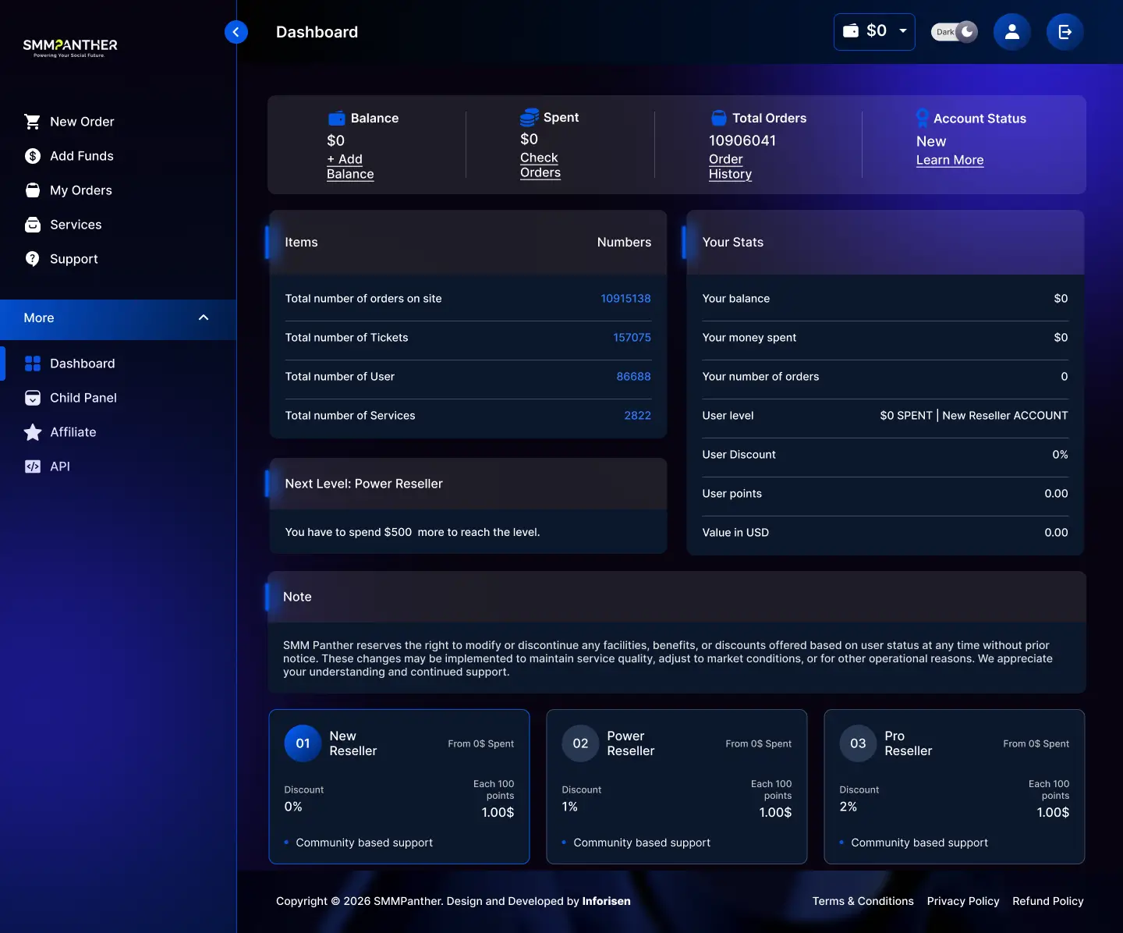Open the user profile icon in header
Viewport: 1123px width, 933px height.
coord(1011,32)
